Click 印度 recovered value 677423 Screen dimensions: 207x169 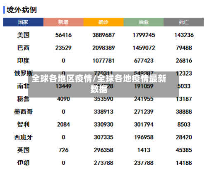click(144, 61)
